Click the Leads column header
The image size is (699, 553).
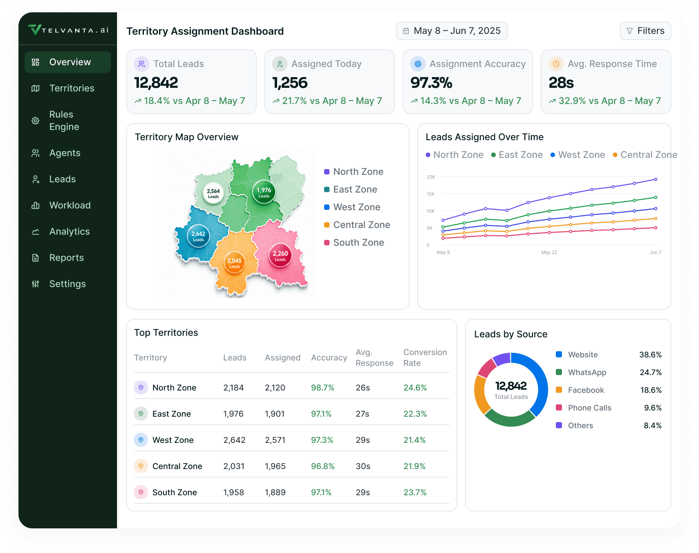tap(235, 358)
